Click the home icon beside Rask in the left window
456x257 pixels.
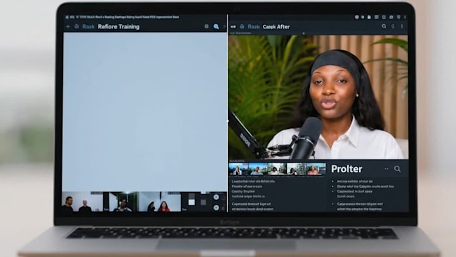pyautogui.click(x=76, y=26)
